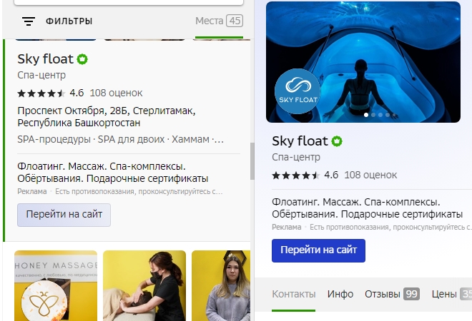The image size is (472, 321).
Task: Click the green verified badge in list card
Action: pos(83,59)
